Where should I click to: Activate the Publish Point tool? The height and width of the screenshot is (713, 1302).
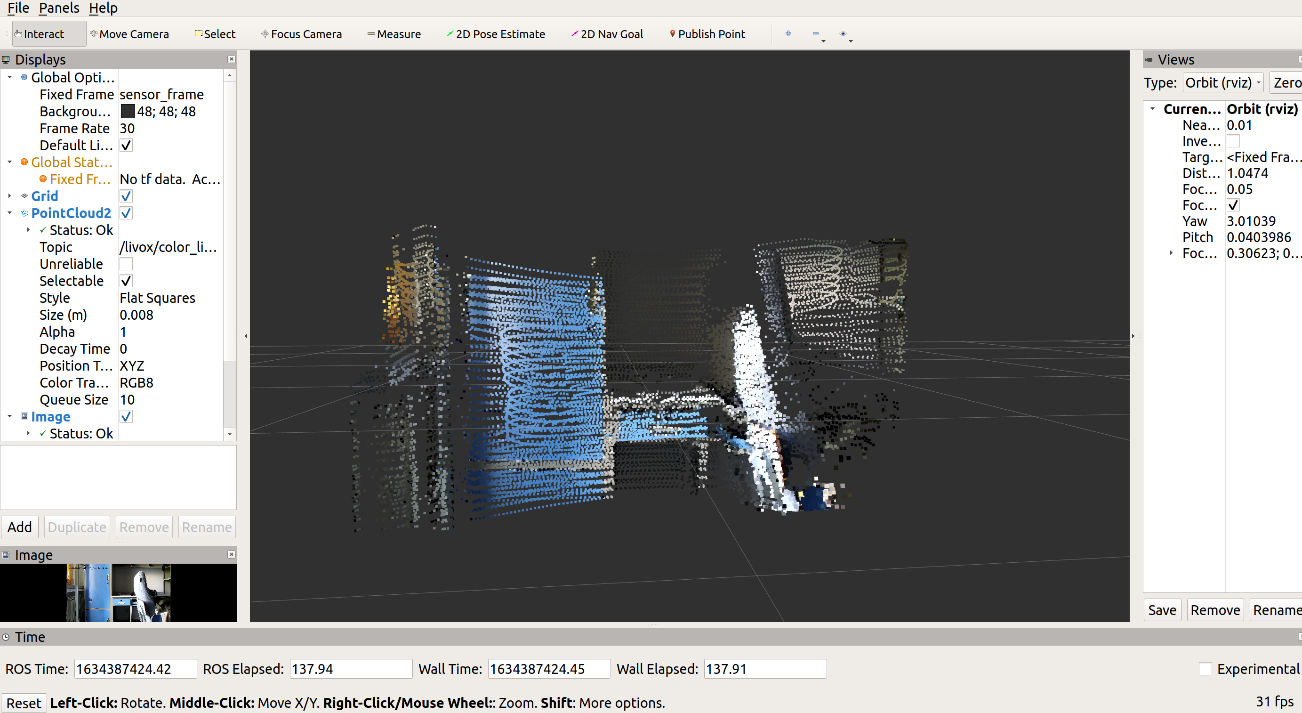(707, 34)
